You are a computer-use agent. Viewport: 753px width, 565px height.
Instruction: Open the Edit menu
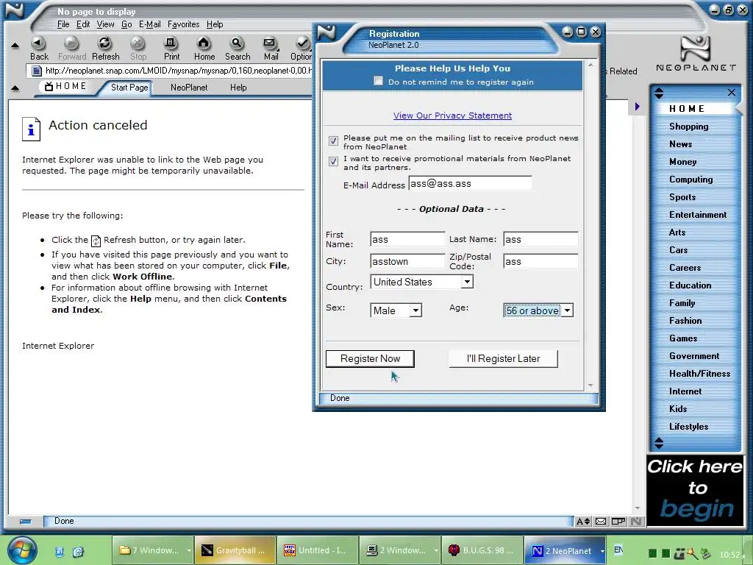(83, 24)
